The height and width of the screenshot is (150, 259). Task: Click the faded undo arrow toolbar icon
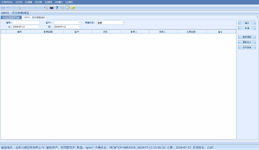[x=8, y=7]
